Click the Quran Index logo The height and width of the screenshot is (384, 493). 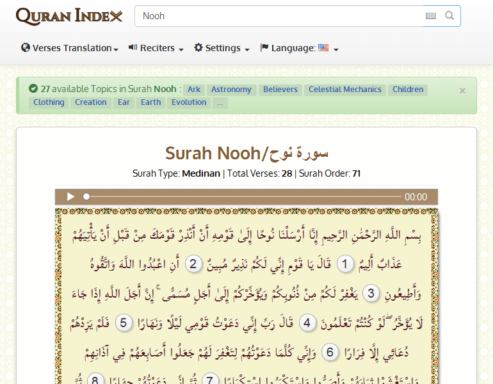click(x=69, y=16)
